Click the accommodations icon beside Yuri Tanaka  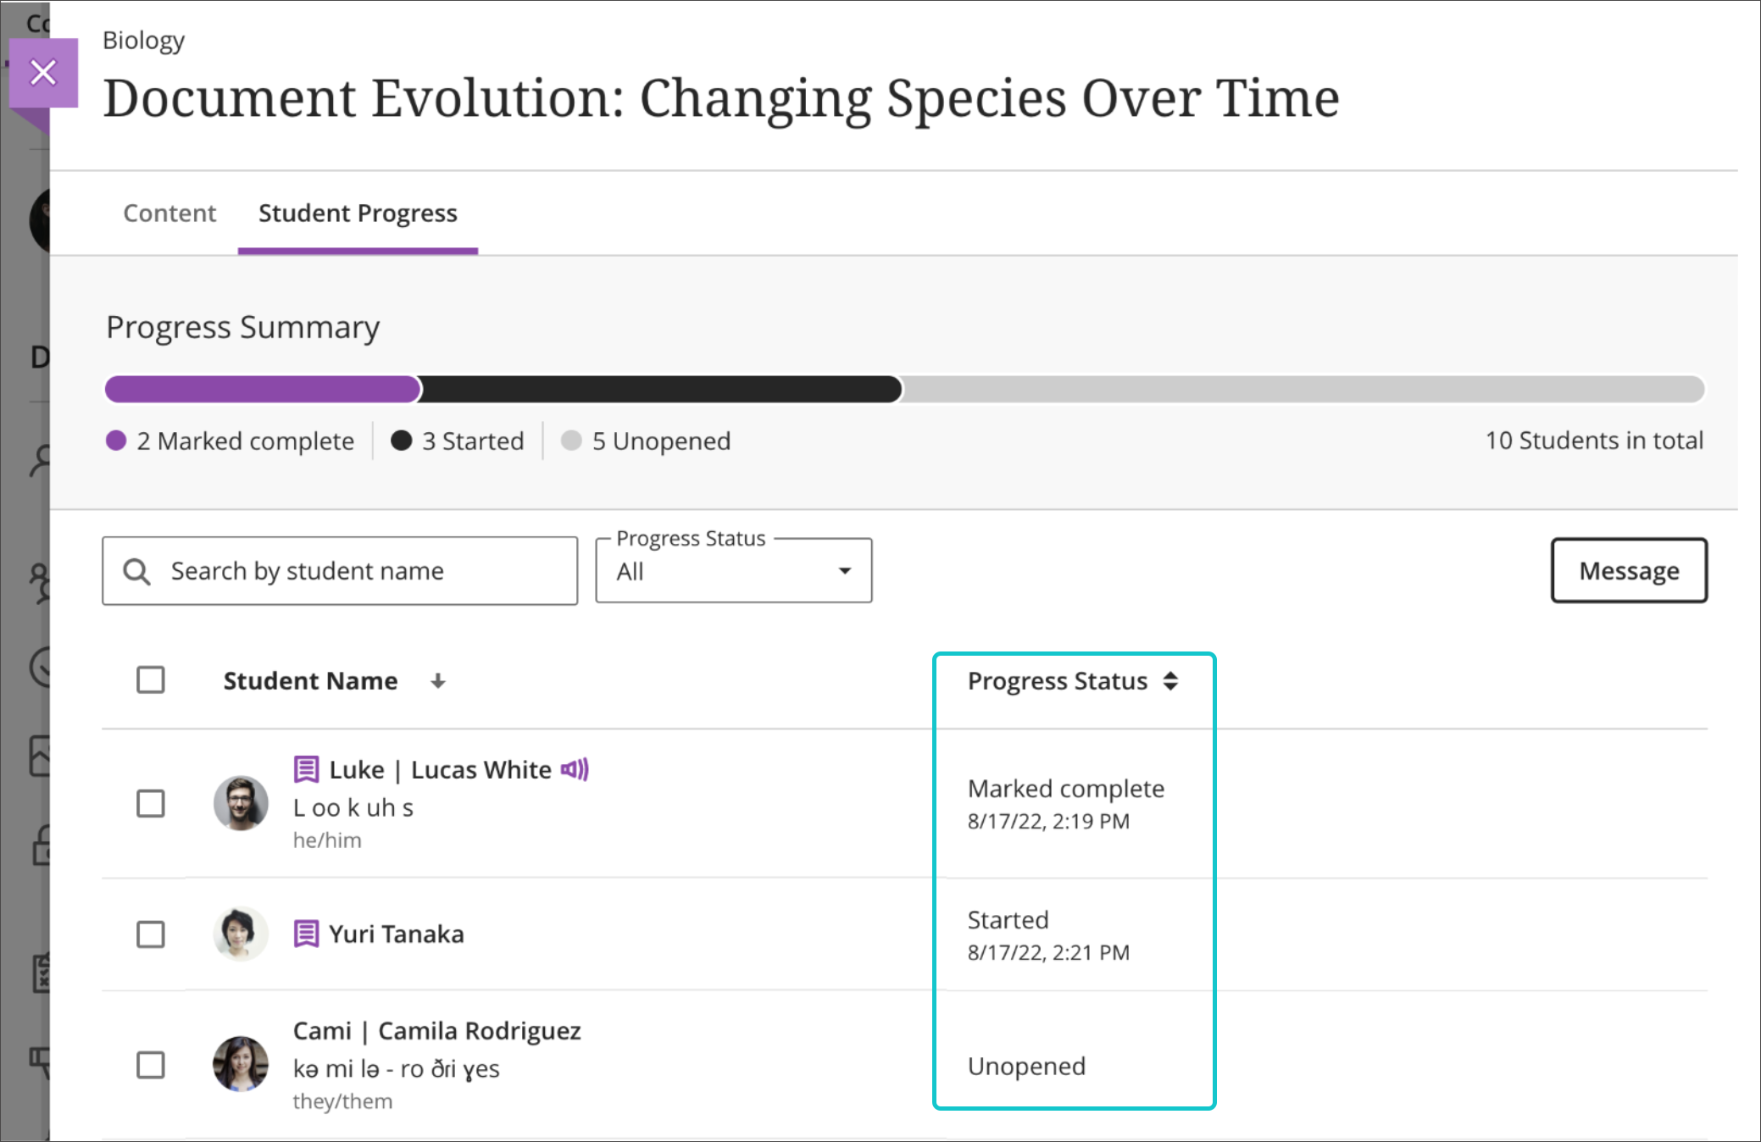pos(306,934)
